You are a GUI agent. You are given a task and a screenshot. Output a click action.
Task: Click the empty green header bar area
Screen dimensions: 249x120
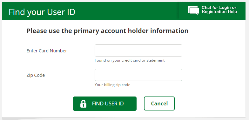[x=127, y=11]
